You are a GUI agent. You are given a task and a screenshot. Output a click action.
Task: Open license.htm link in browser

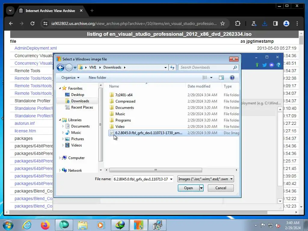click(25, 131)
